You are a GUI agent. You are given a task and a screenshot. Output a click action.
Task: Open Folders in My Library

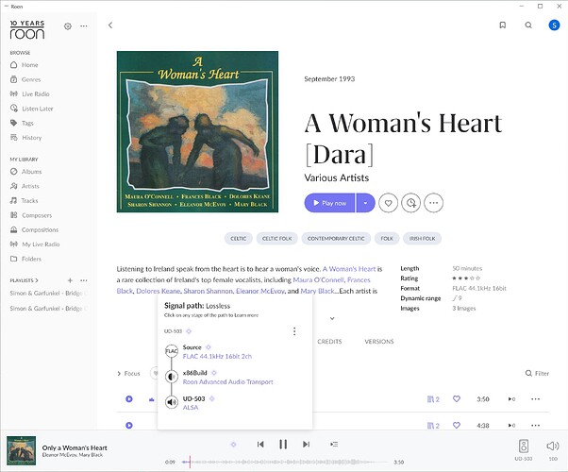(25, 259)
